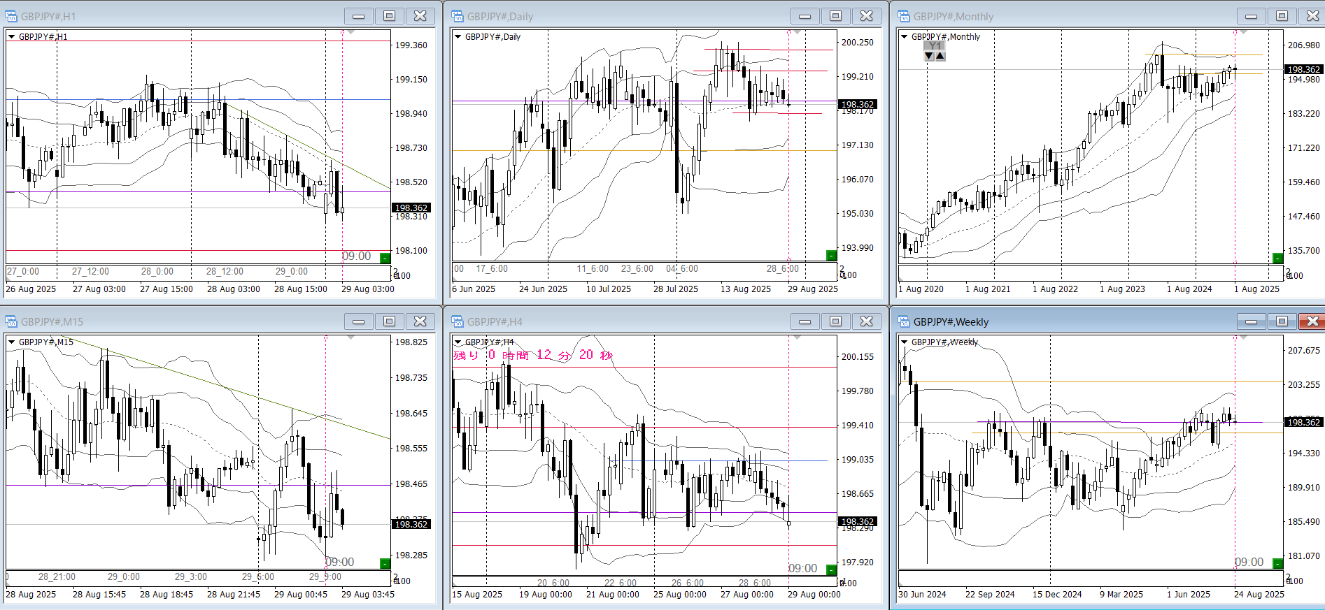Click the Y1 button on Monthly chart

click(x=935, y=45)
